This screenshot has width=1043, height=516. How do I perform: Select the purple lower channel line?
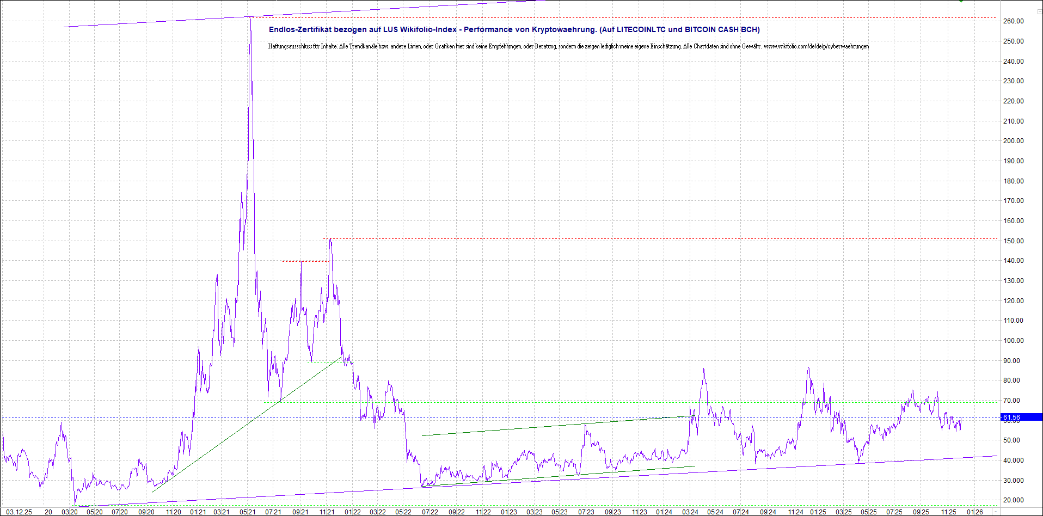pyautogui.click(x=544, y=481)
